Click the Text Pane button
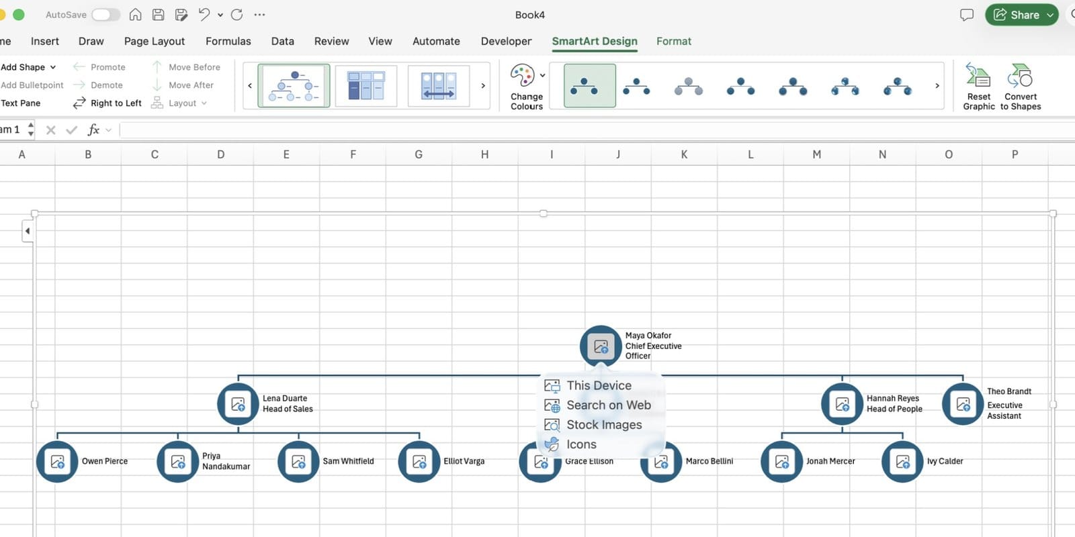This screenshot has height=537, width=1075. [x=20, y=103]
